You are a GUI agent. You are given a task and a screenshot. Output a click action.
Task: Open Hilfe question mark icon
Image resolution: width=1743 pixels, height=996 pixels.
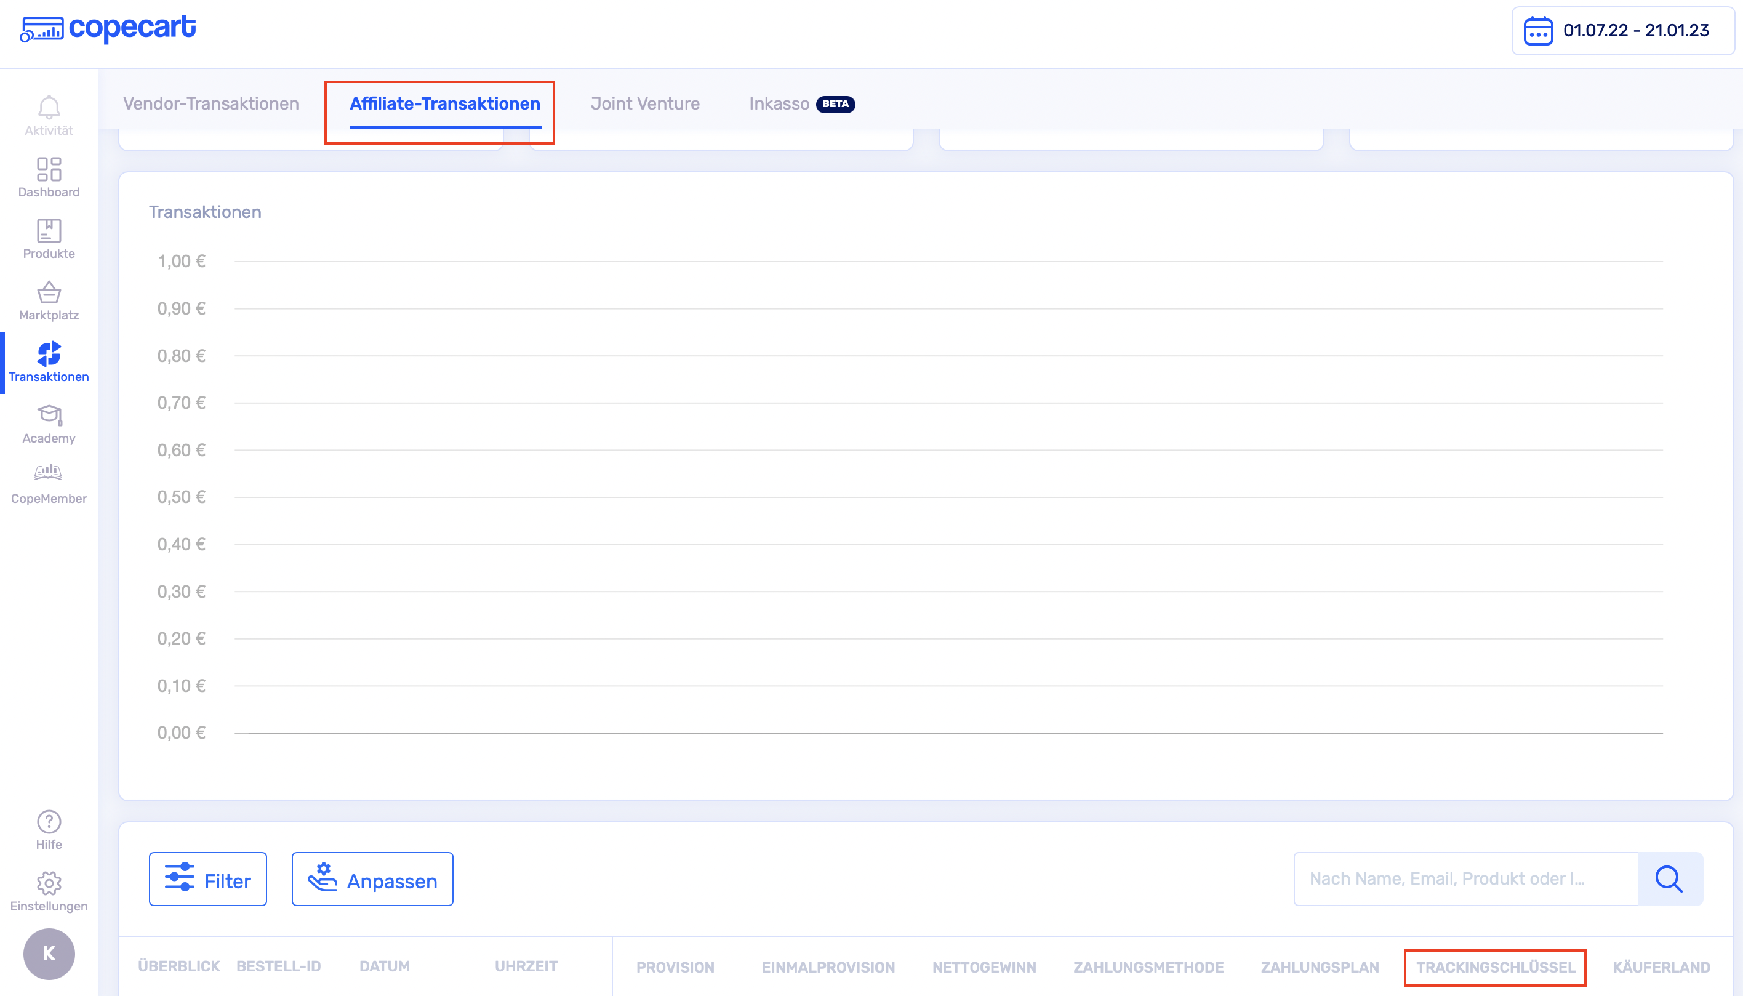coord(49,830)
